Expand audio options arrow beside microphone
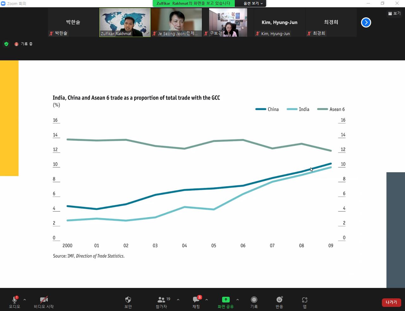Screen dimensions: 405x311 (x=25, y=300)
